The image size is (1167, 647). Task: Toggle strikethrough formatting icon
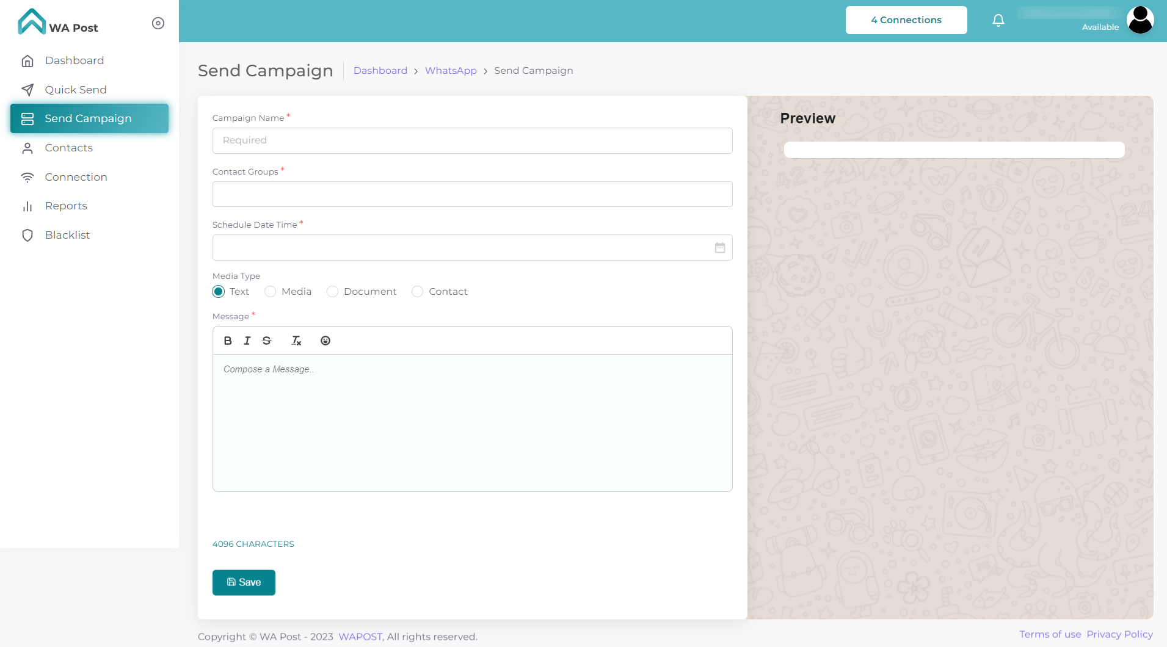click(x=267, y=341)
